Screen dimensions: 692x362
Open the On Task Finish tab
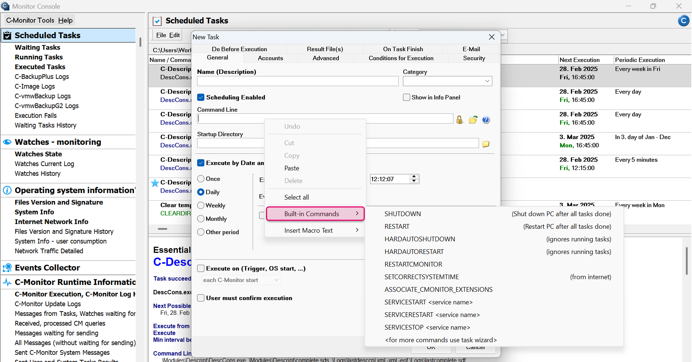click(403, 49)
